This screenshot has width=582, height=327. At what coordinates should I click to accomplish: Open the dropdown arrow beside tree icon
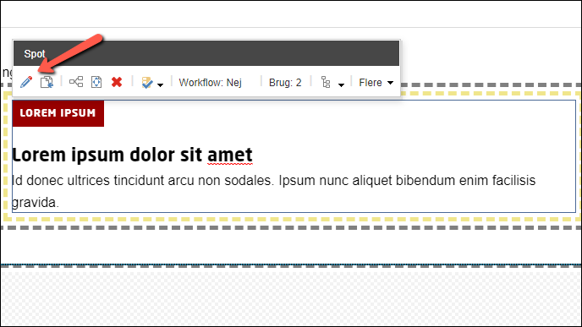341,84
